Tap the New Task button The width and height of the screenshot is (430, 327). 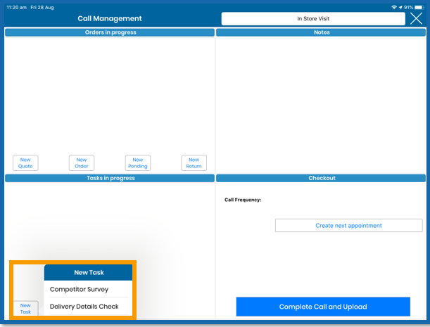(25, 308)
